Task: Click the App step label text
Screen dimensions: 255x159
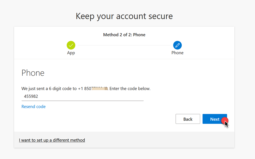Action: pyautogui.click(x=71, y=53)
